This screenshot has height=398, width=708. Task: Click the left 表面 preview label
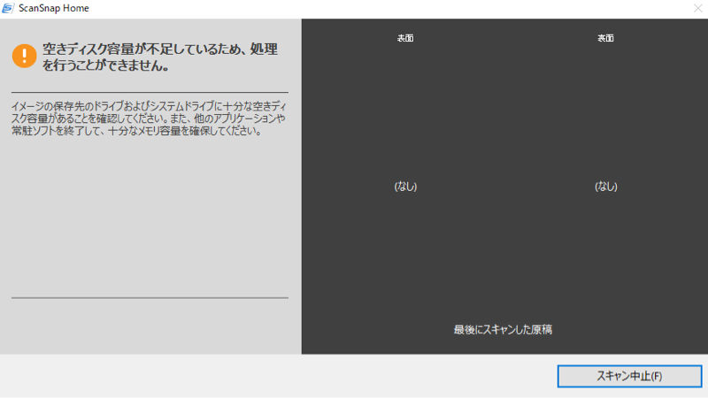pyautogui.click(x=405, y=38)
